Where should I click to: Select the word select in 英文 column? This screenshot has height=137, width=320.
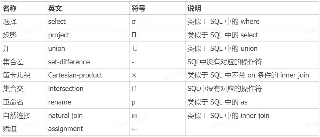pos(57,22)
